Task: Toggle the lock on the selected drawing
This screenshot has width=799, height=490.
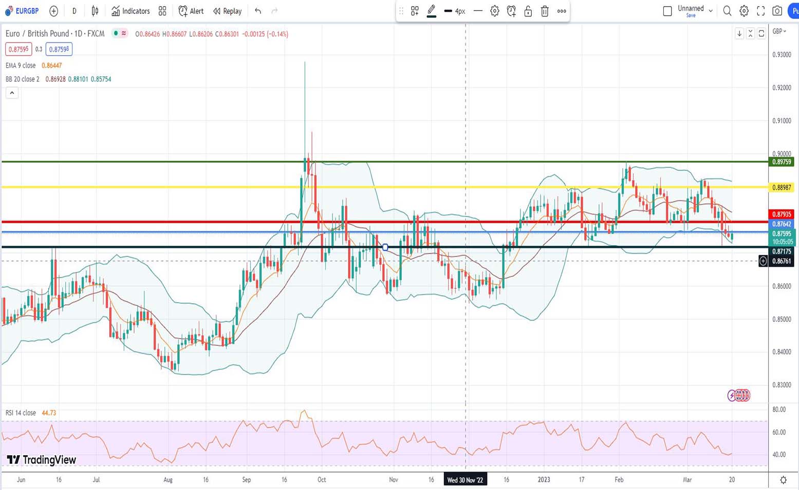Action: (528, 11)
